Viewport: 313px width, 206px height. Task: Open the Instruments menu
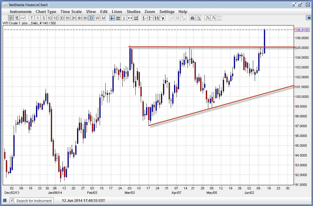(21, 12)
